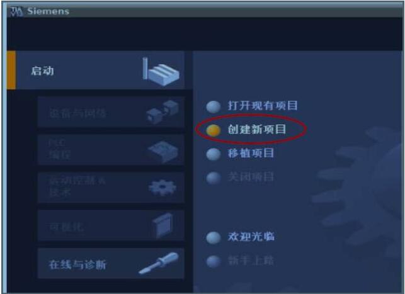Click the devices and networks cube icon
The height and width of the screenshot is (294, 405).
pos(163,112)
